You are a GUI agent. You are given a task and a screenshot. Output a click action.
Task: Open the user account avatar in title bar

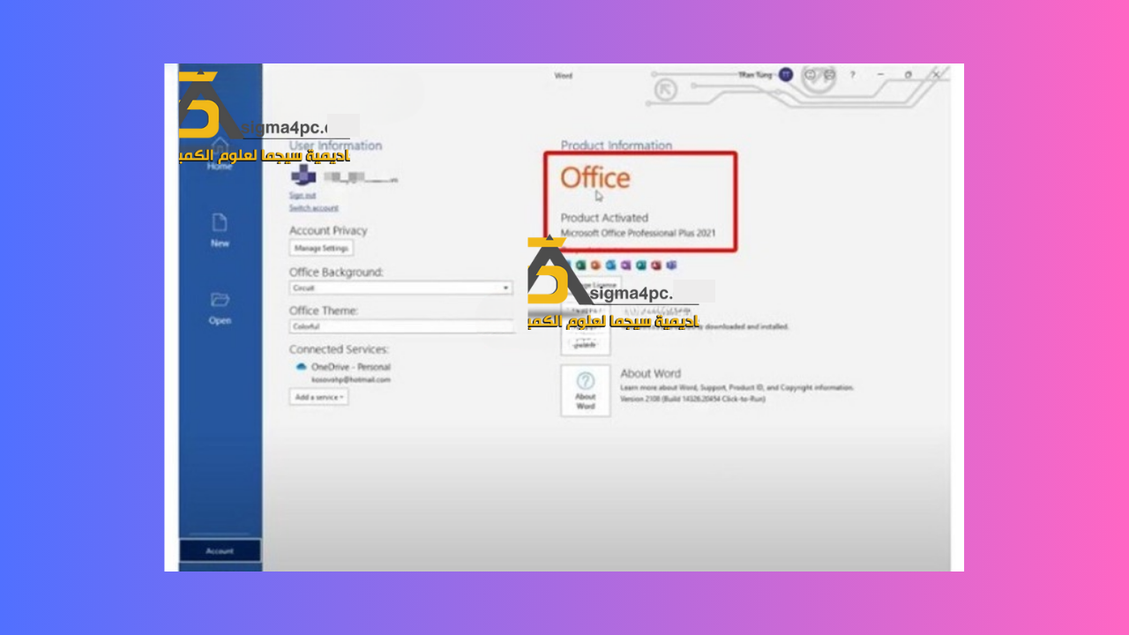(786, 75)
